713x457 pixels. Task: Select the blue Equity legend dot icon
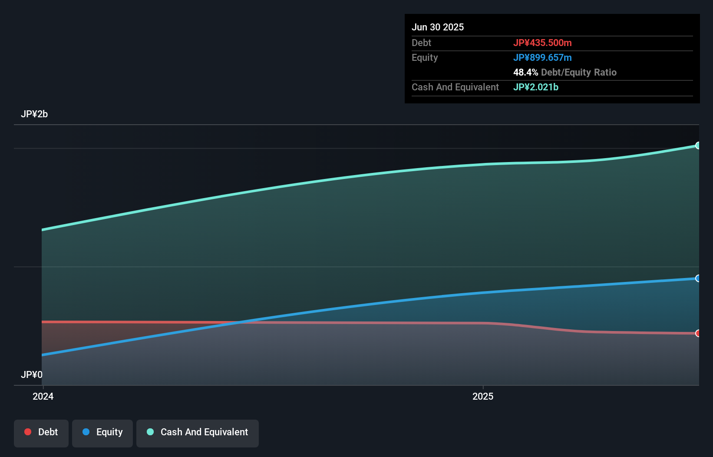[x=86, y=432]
